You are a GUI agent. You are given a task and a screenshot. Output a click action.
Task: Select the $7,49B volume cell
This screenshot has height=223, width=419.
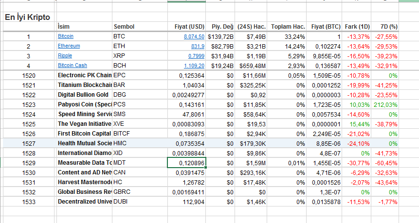pos(251,36)
